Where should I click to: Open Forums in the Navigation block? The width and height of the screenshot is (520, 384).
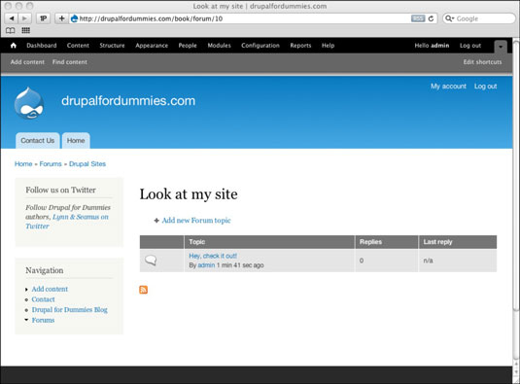(43, 320)
